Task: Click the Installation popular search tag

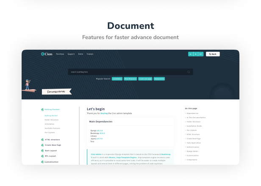Action: click(x=117, y=79)
